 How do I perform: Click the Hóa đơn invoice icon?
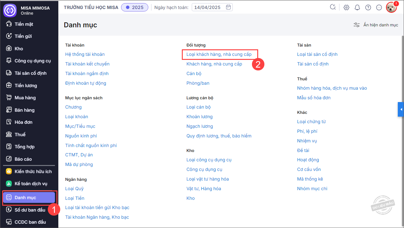tap(9, 122)
